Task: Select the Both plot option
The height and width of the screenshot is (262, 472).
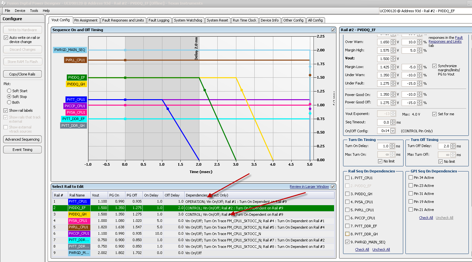Action: [9, 102]
